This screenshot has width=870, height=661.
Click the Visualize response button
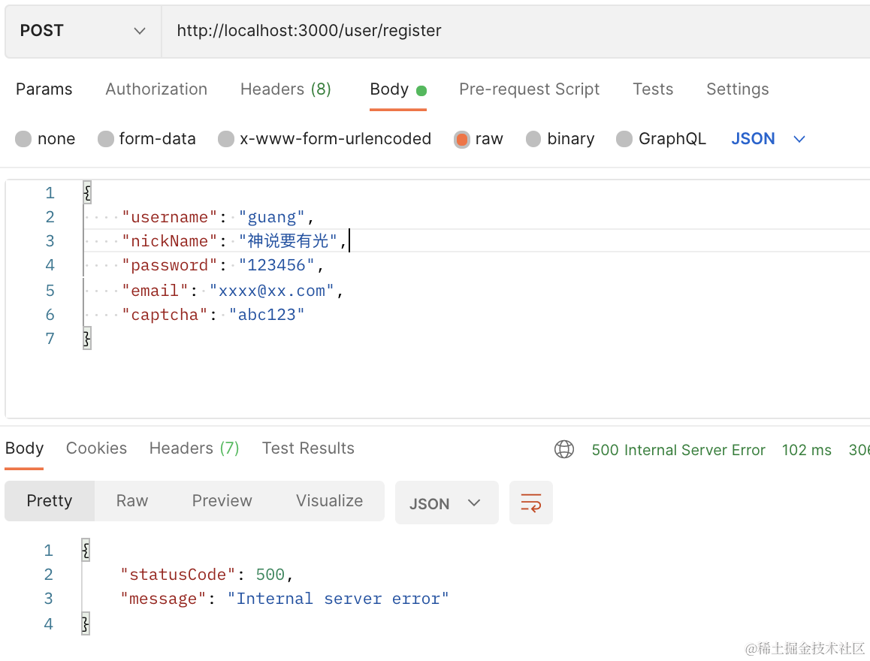click(x=329, y=501)
